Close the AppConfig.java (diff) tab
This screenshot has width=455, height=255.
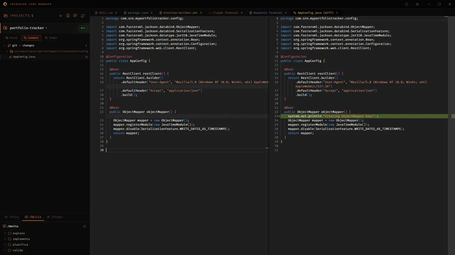pos(337,13)
